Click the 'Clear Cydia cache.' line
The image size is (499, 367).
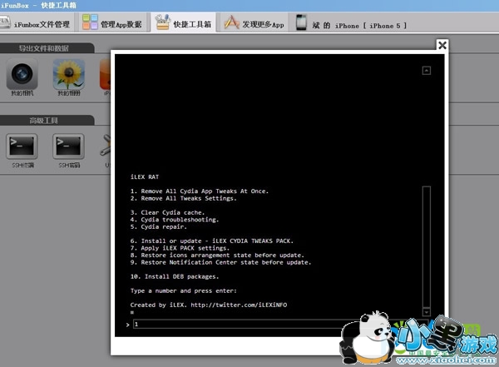[167, 212]
